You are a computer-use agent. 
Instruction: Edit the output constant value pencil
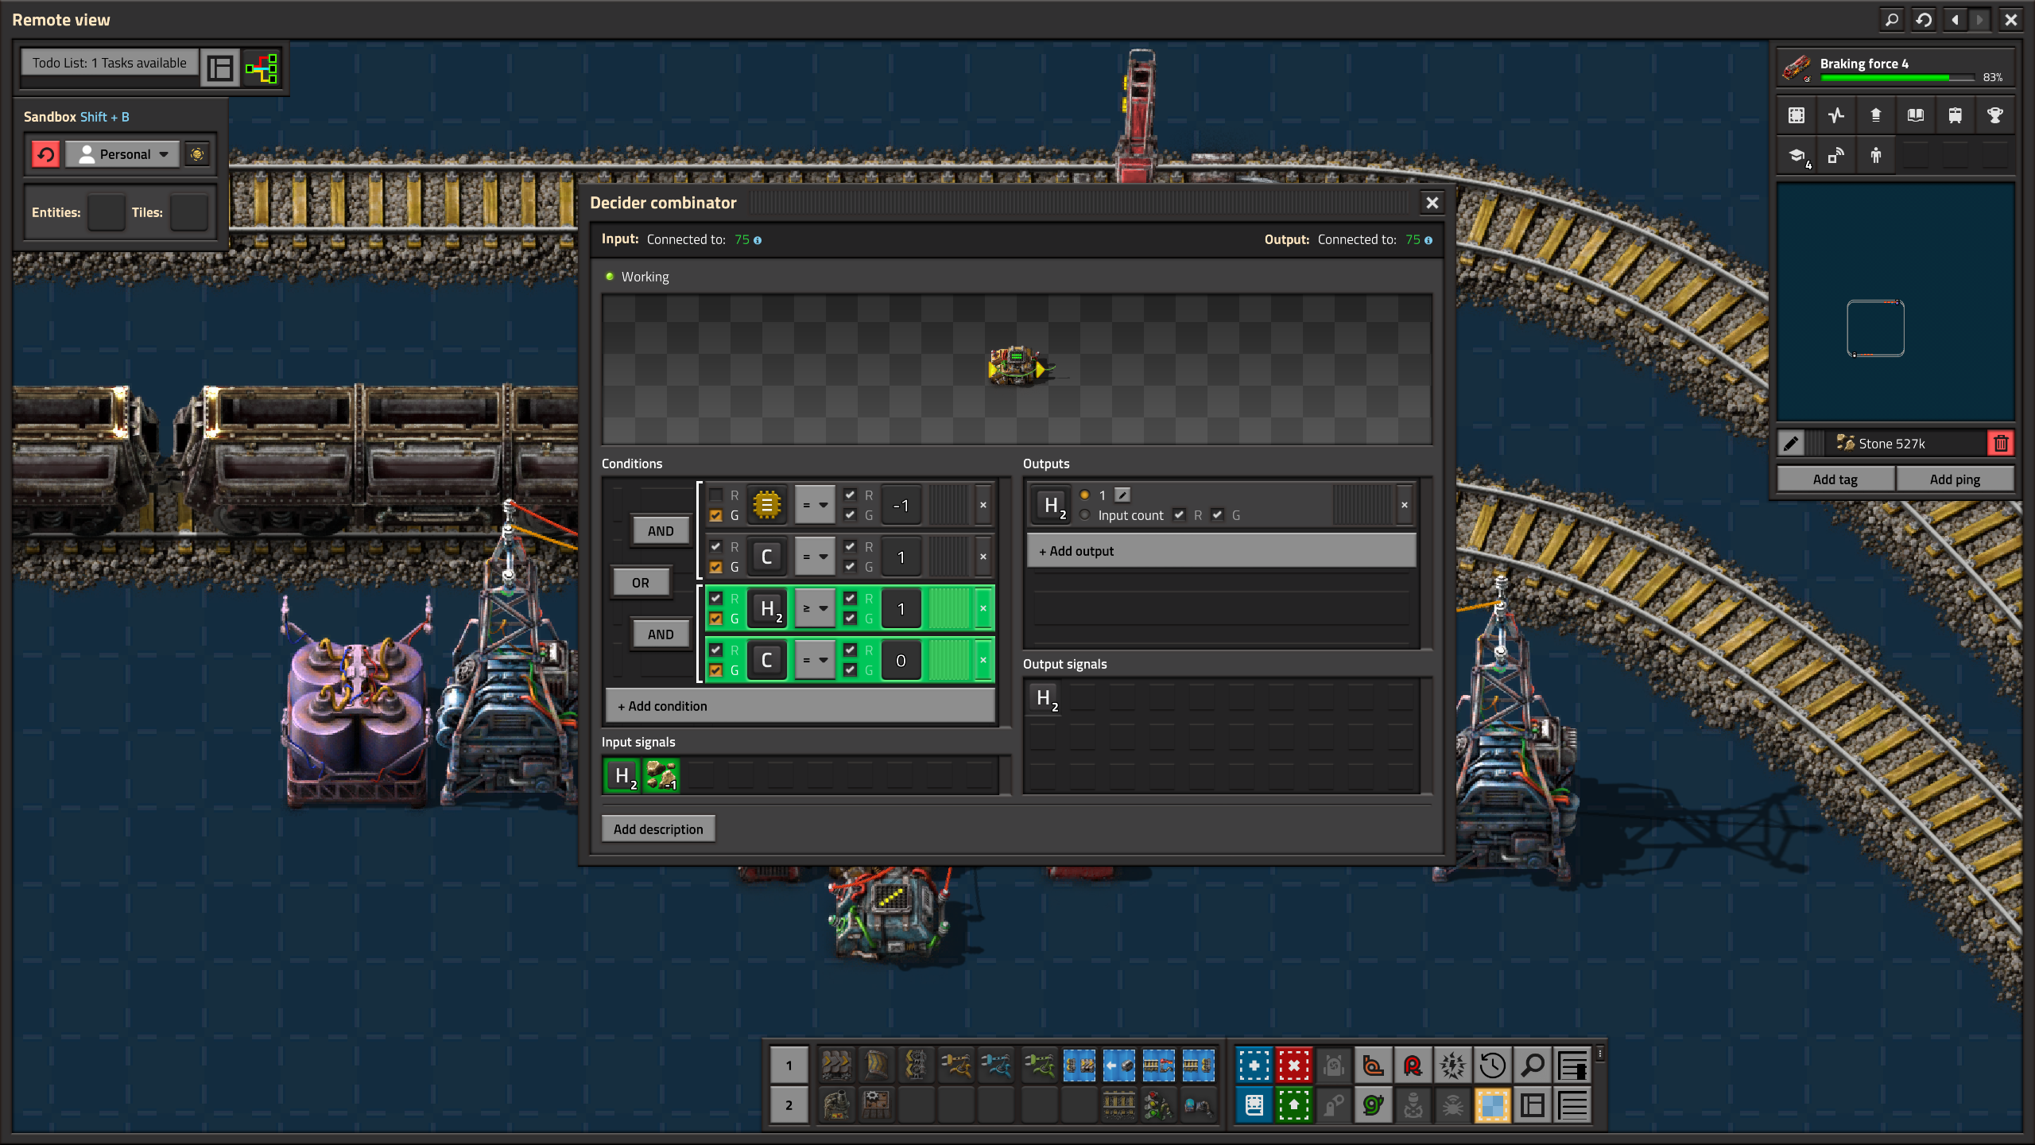1122,495
